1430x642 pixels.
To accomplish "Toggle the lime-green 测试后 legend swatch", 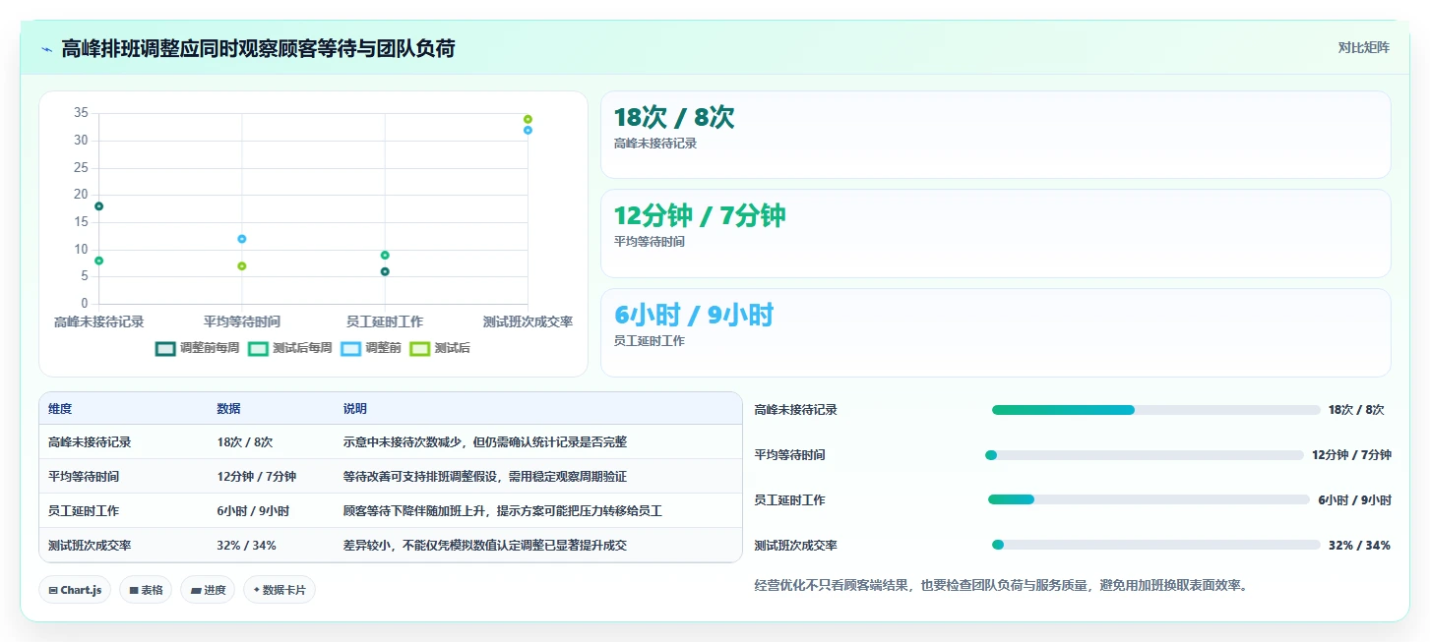I will pyautogui.click(x=419, y=348).
